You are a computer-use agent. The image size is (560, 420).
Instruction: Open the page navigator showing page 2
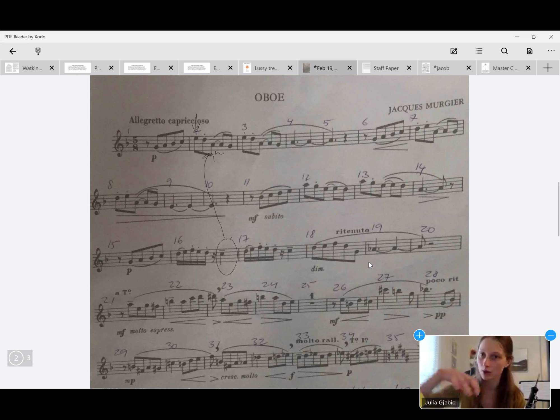16,358
